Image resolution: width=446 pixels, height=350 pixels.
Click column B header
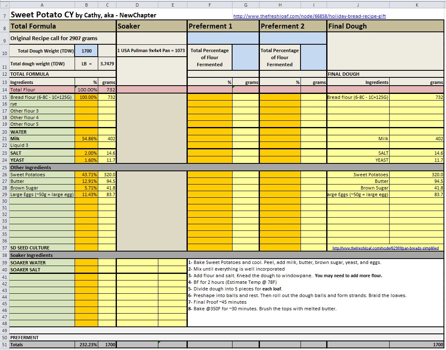(x=87, y=5)
